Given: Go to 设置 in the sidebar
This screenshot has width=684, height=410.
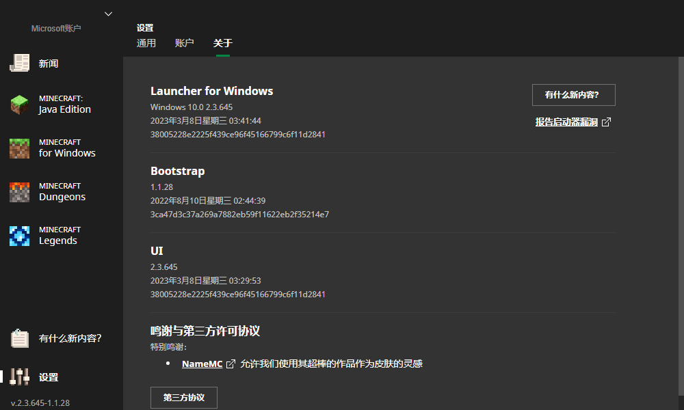Looking at the screenshot, I should (49, 377).
